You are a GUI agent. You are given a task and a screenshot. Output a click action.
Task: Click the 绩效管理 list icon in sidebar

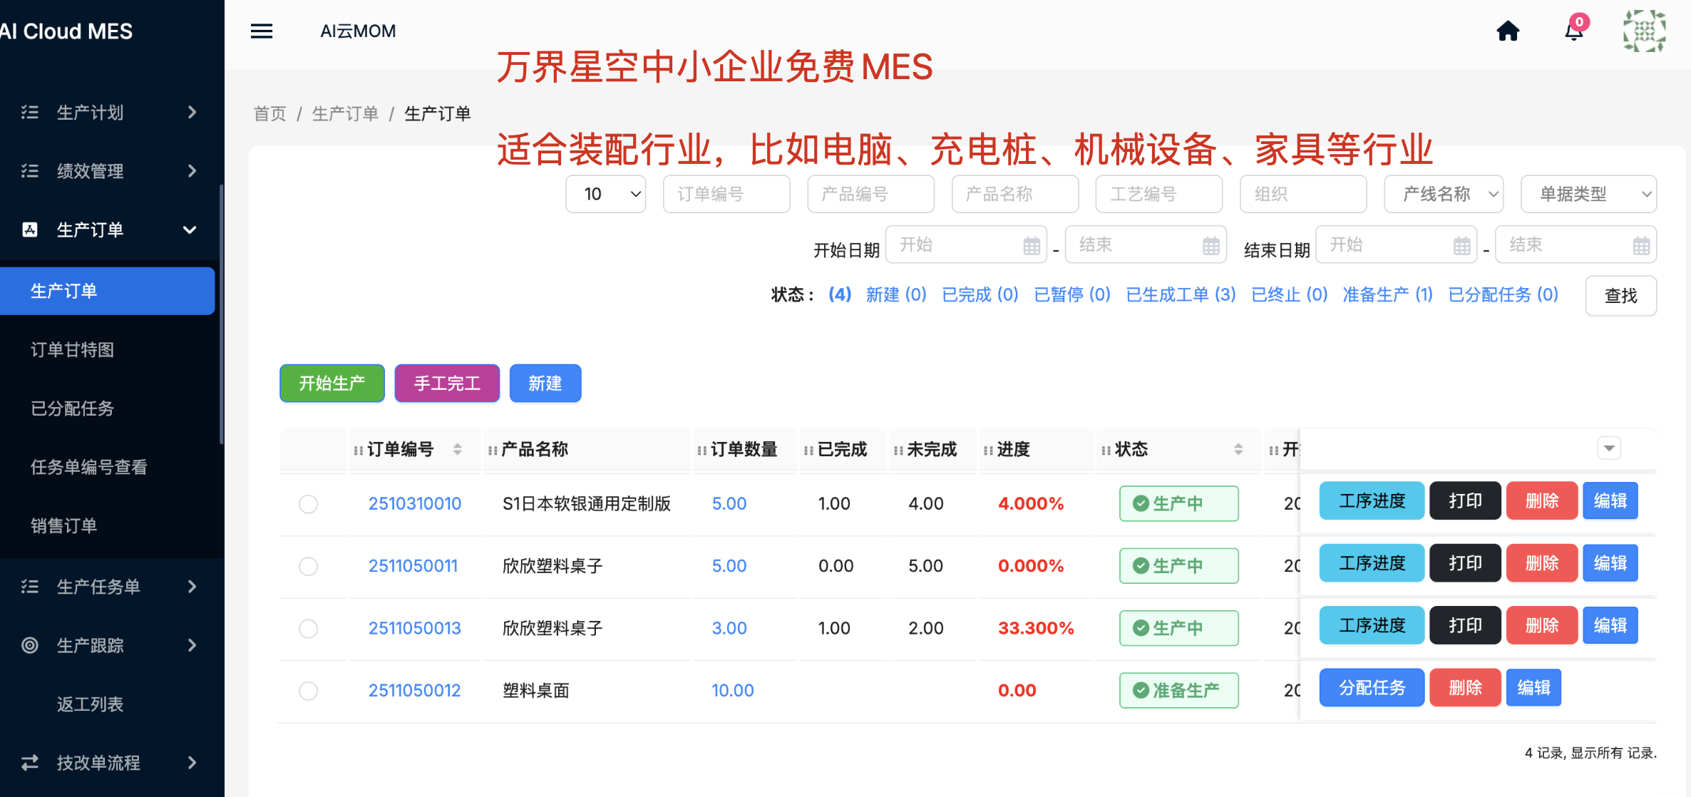pyautogui.click(x=29, y=170)
